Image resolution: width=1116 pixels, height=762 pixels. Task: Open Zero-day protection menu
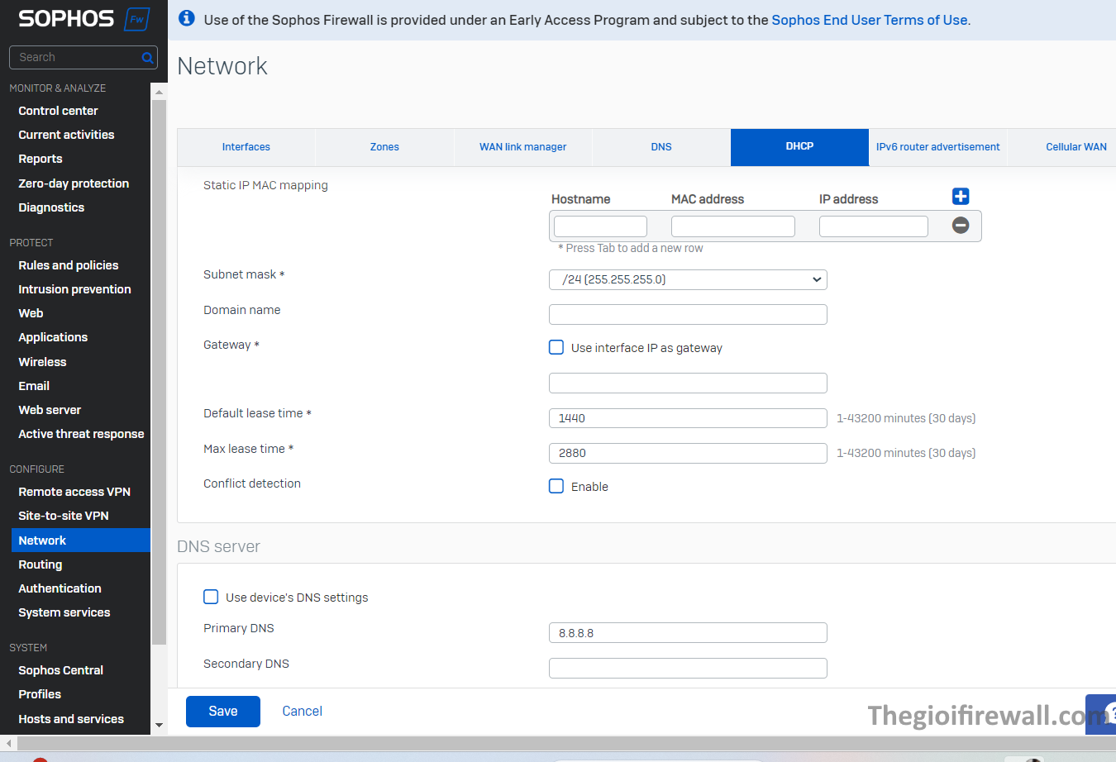click(x=74, y=183)
